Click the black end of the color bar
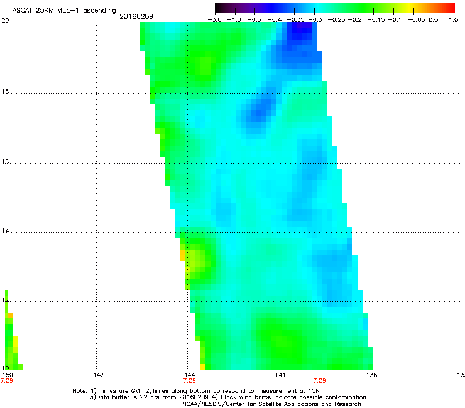Viewport: 465px width, 408px height. pos(219,8)
